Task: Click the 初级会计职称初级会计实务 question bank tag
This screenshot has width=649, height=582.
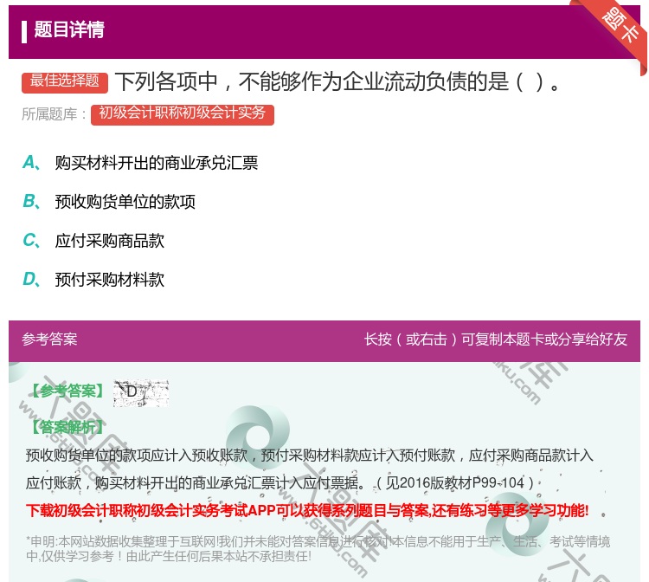Action: [182, 114]
